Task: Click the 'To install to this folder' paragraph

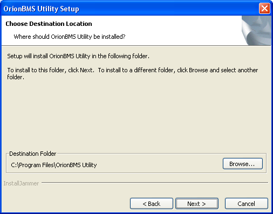Action: coord(133,73)
